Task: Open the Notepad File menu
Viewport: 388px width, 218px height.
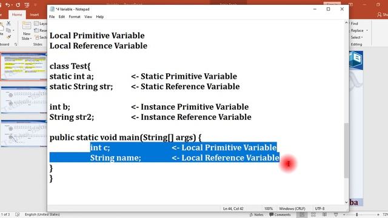Action: 52,17
